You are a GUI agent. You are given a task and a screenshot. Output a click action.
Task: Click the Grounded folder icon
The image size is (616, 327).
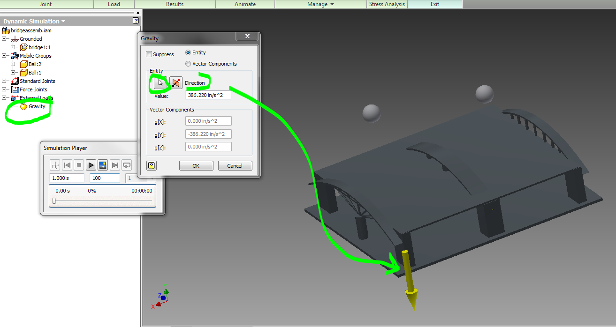15,39
